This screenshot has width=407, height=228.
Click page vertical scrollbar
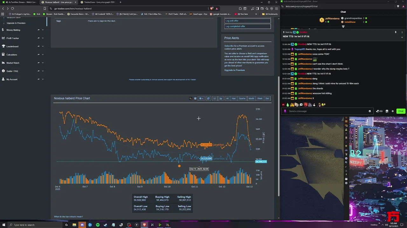coord(279,136)
